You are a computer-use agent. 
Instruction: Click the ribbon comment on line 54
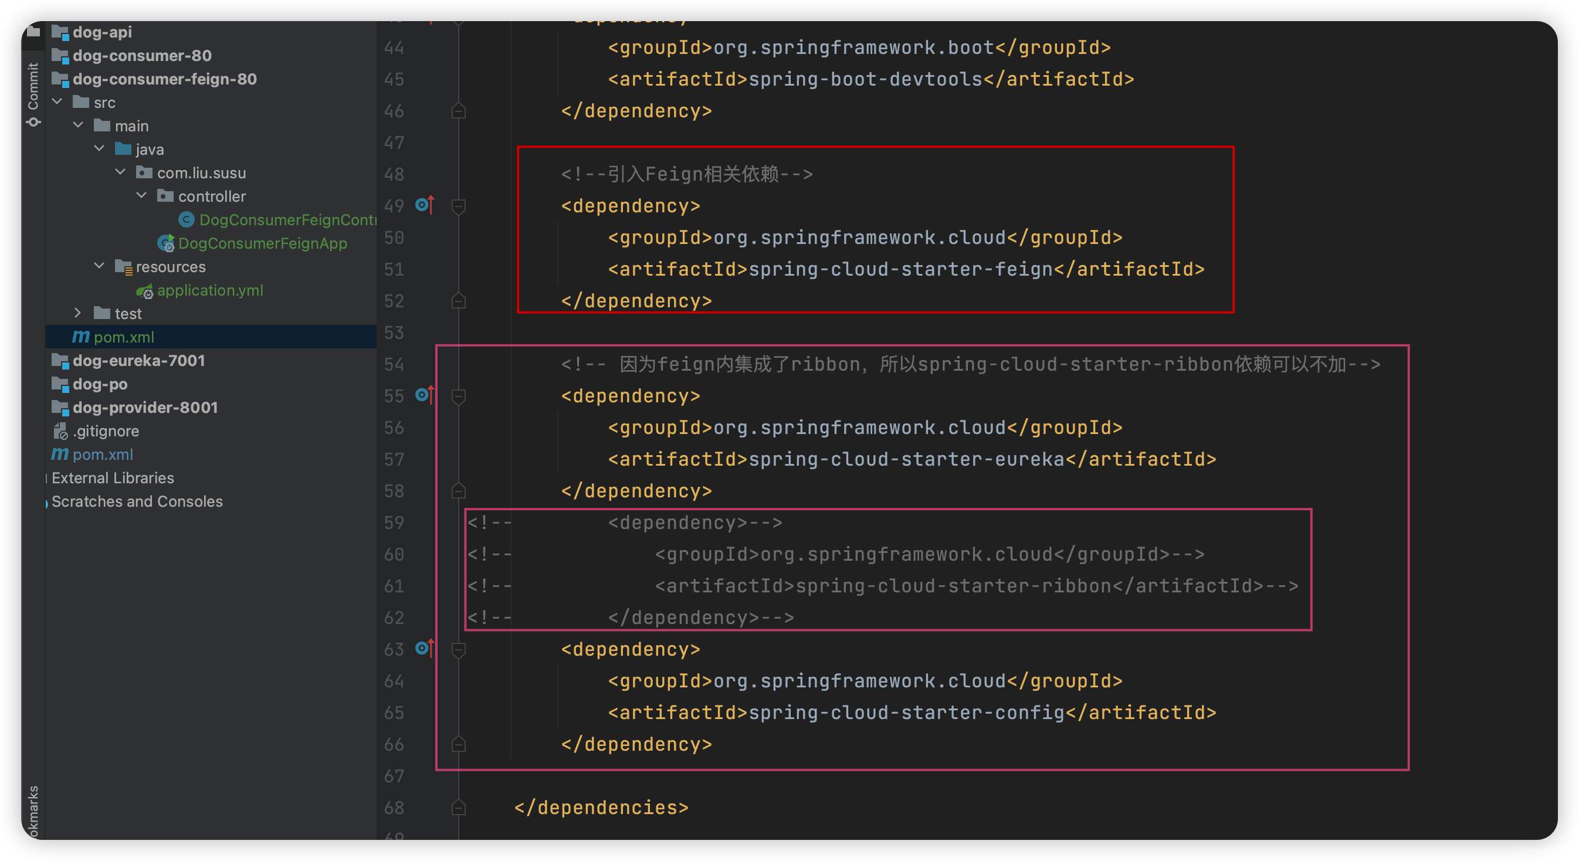(x=970, y=364)
